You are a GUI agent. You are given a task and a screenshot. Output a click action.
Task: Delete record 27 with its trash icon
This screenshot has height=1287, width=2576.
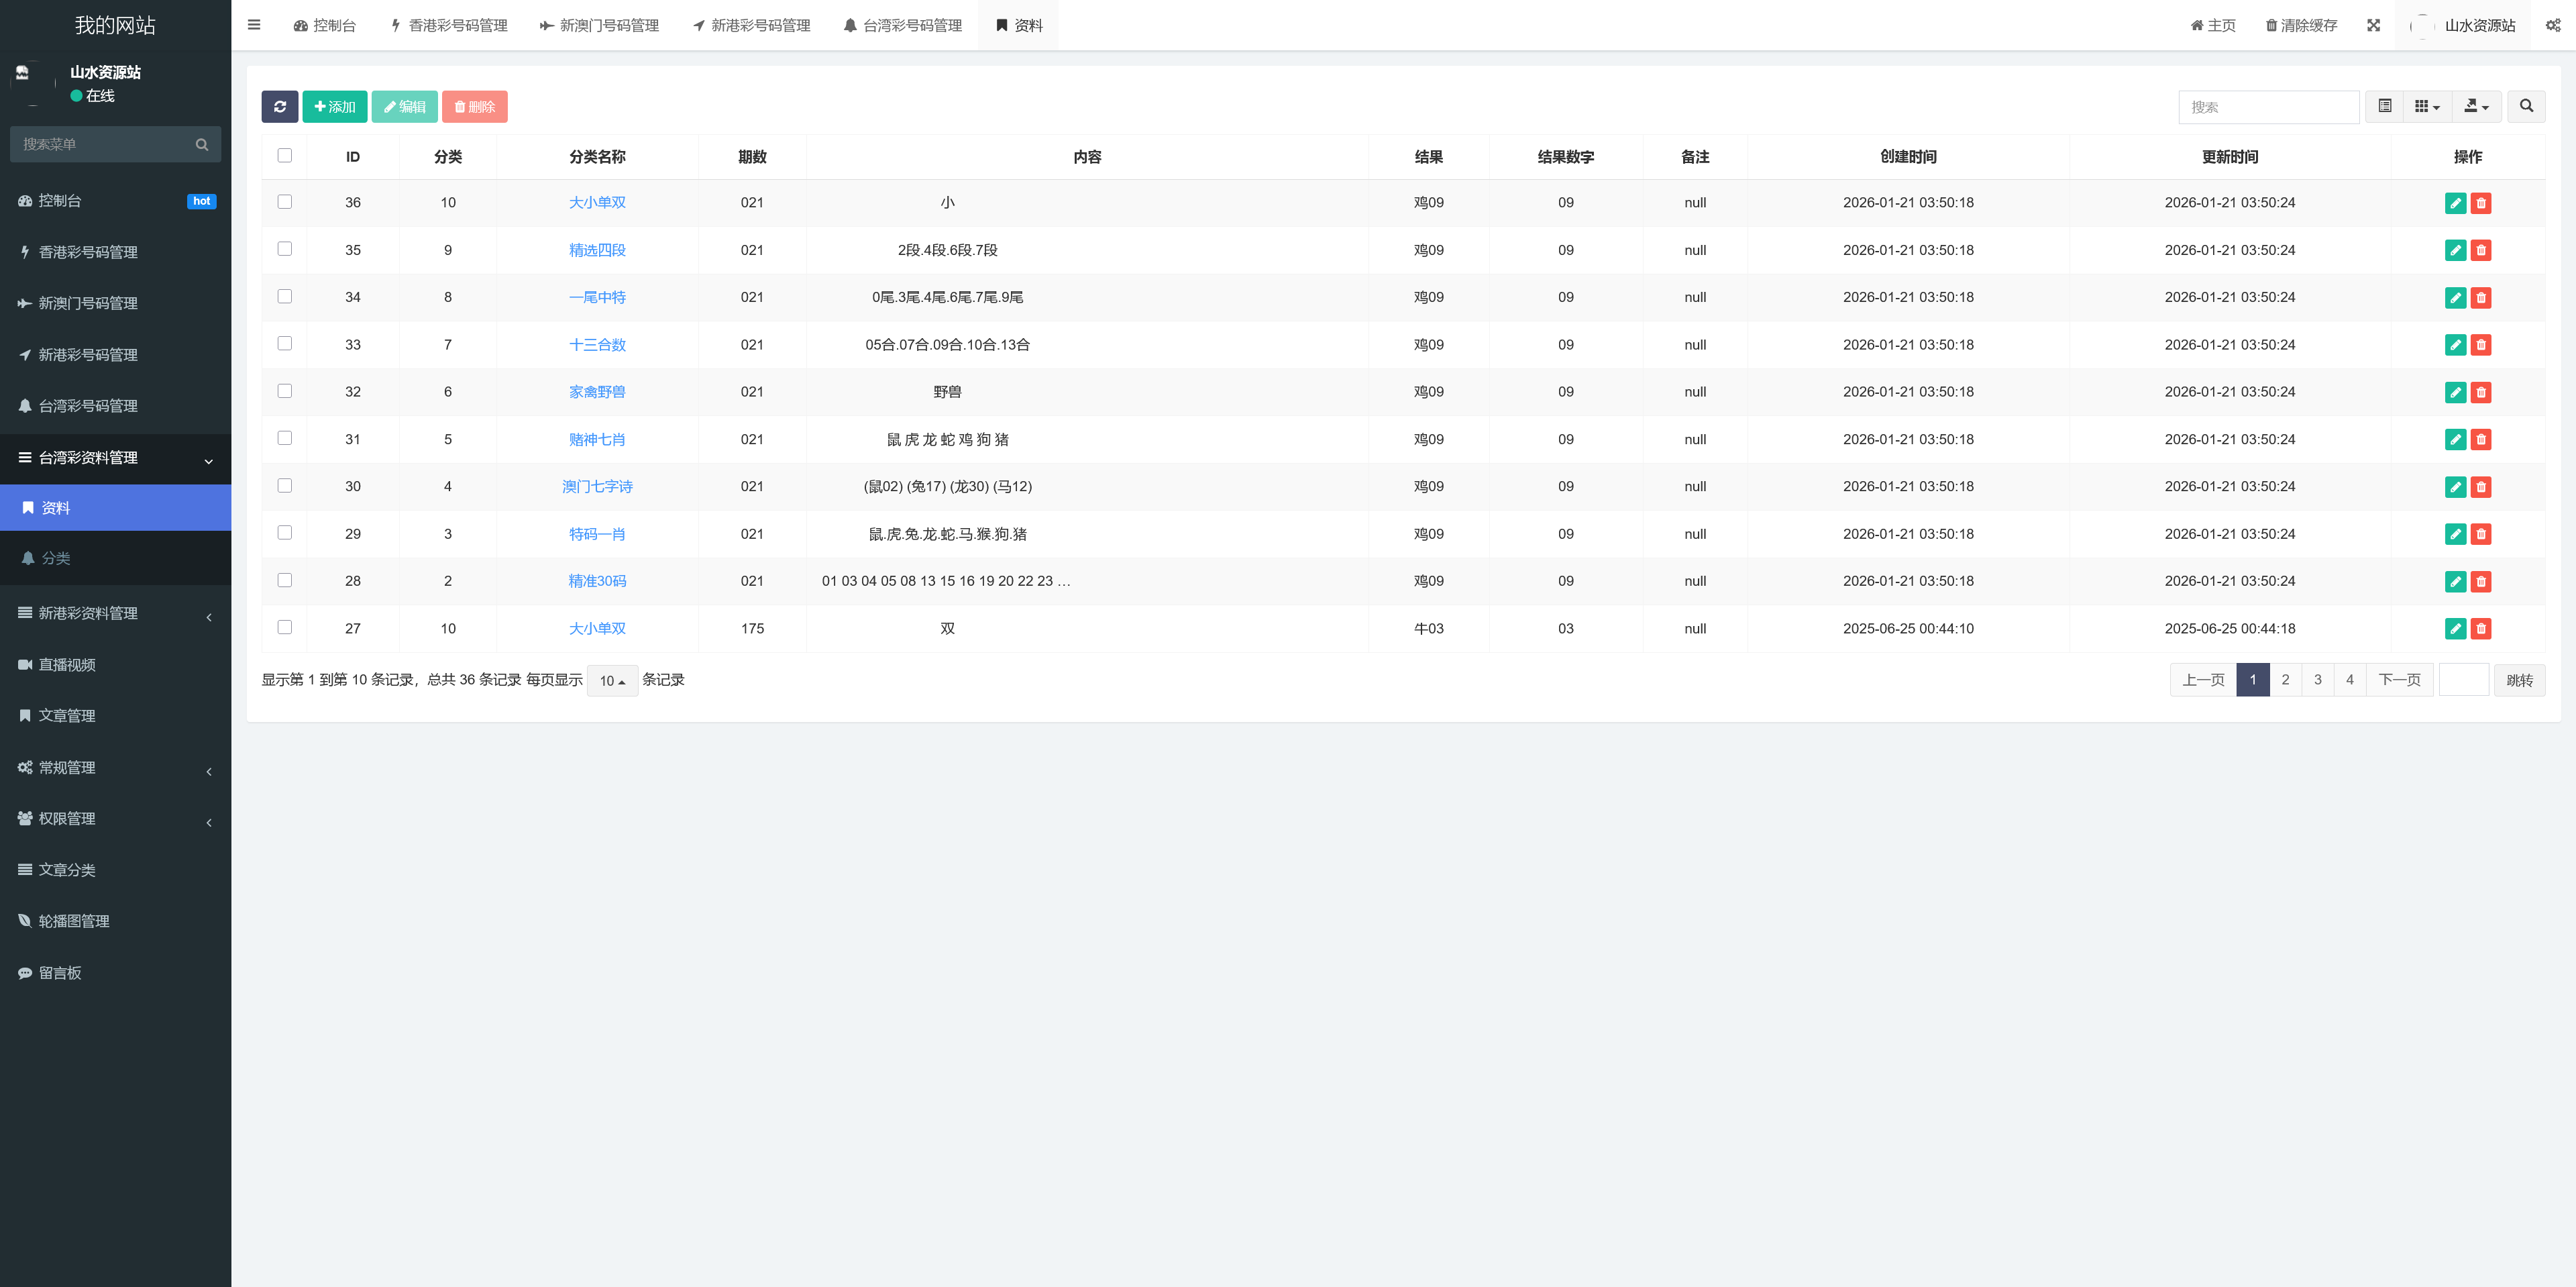(x=2481, y=629)
